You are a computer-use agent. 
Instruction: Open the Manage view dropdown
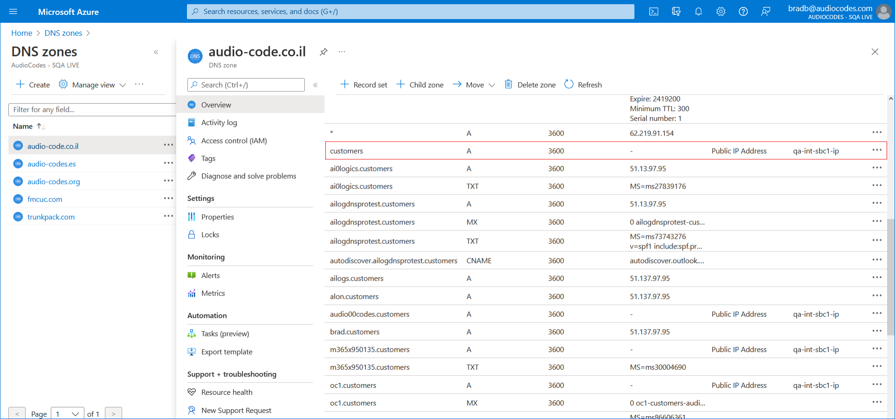(x=92, y=85)
